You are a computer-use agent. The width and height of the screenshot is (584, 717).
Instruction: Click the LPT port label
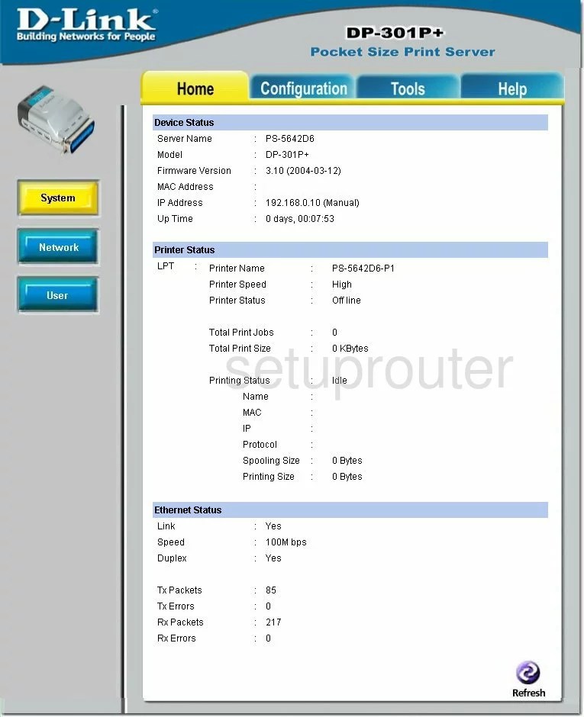(165, 266)
